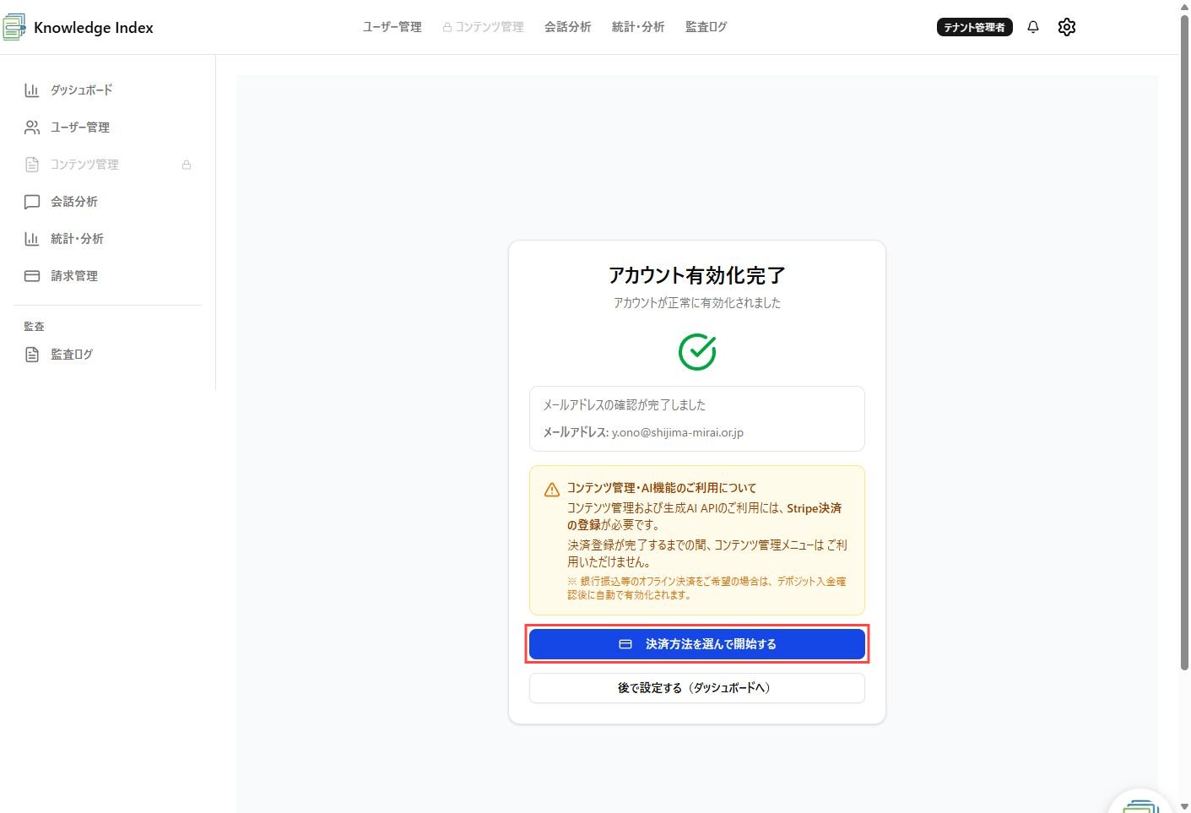Click the card icon inside blue button
1191x813 pixels.
point(625,644)
